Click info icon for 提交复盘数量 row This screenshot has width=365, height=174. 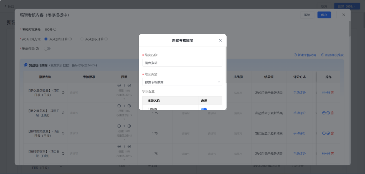(x=63, y=93)
